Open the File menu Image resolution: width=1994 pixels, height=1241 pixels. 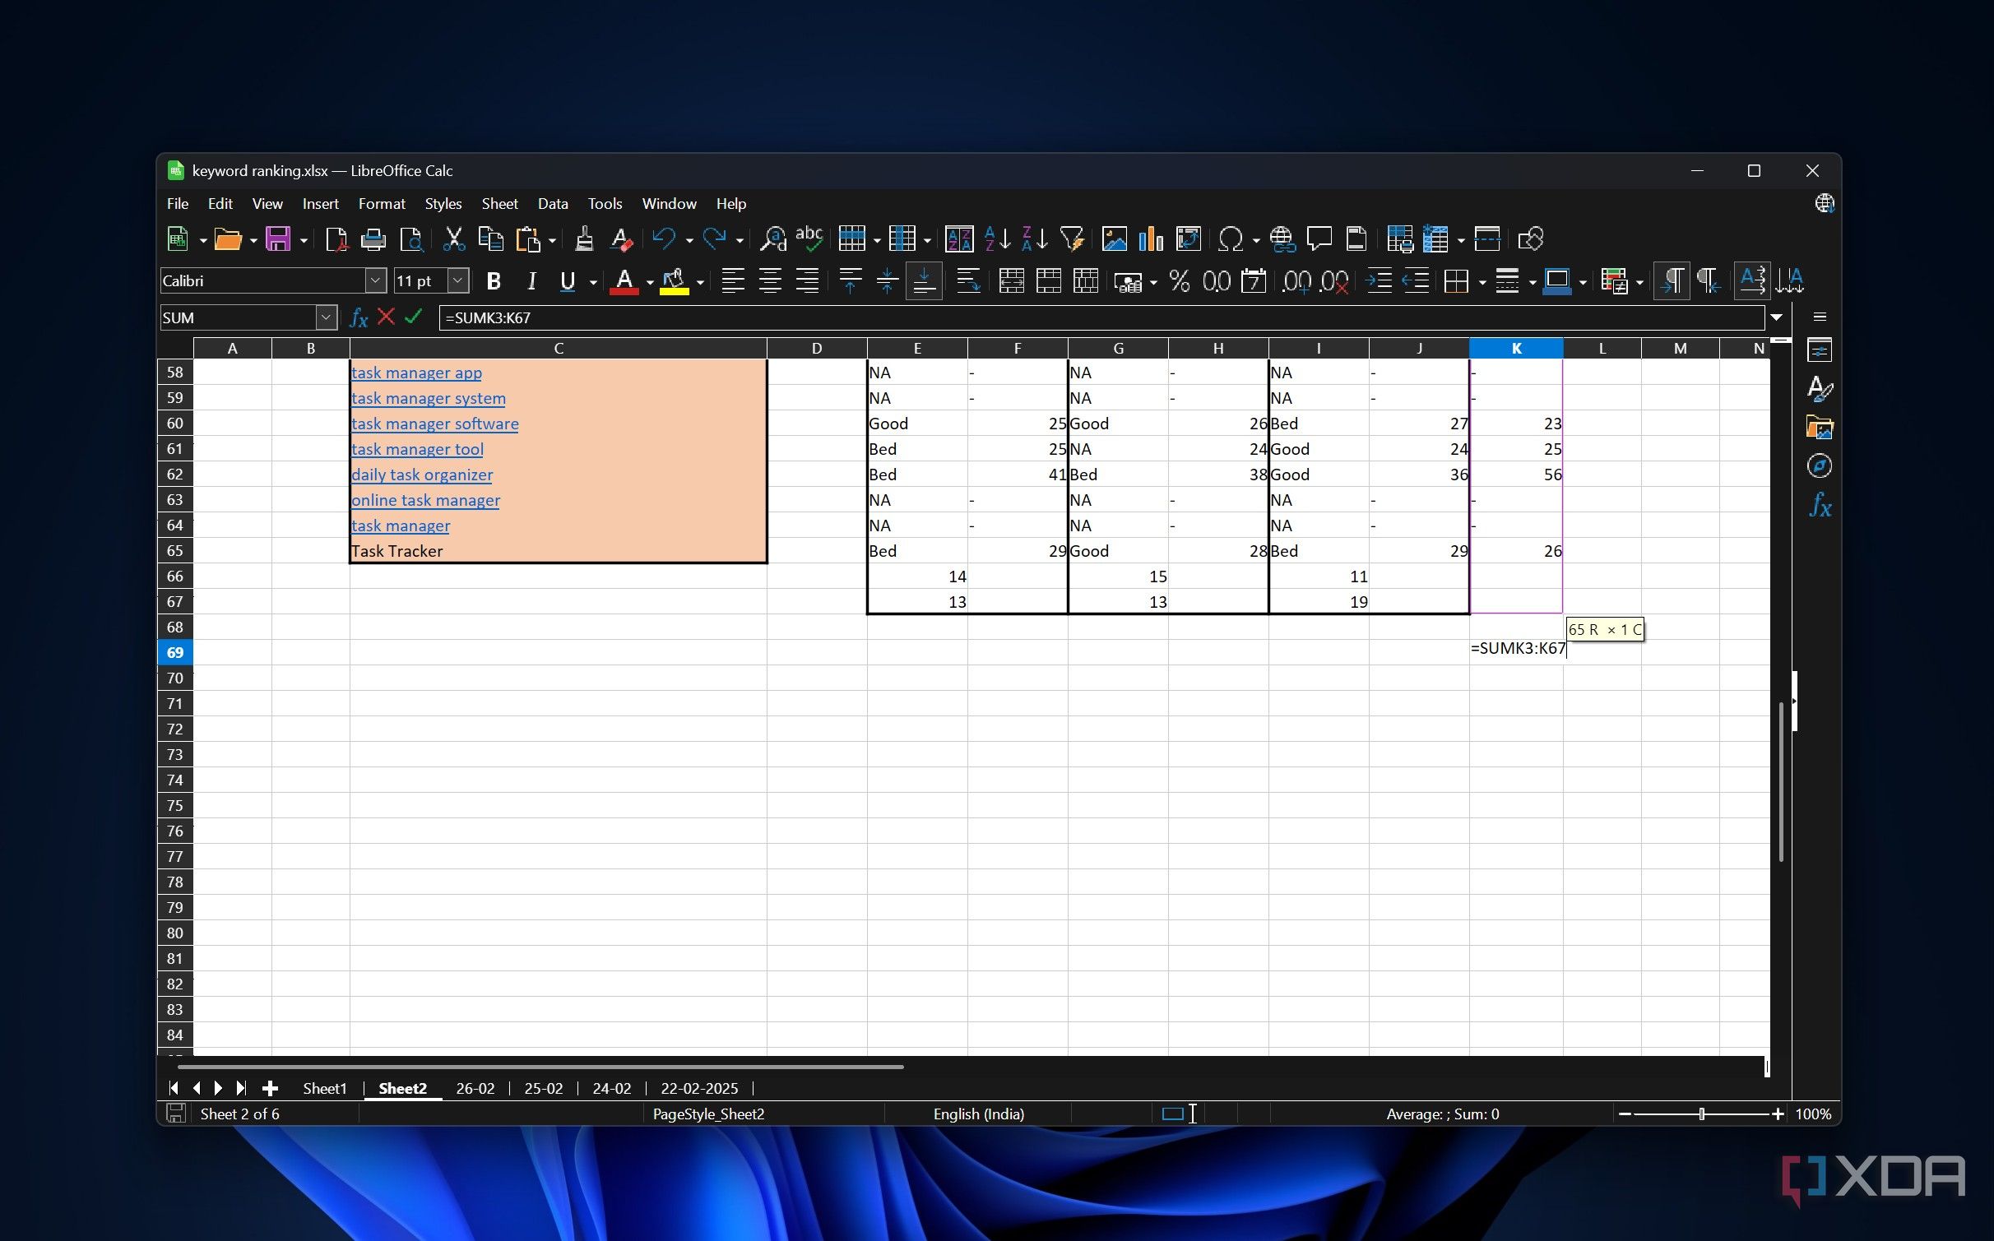tap(177, 204)
